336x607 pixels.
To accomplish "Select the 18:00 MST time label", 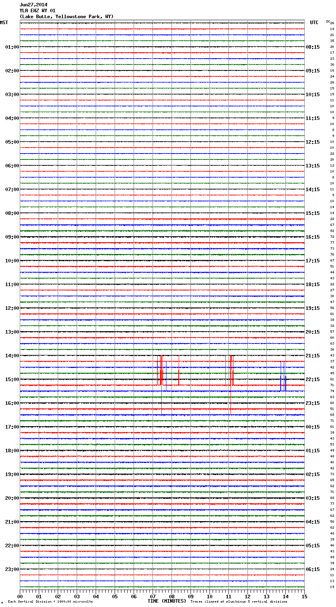I will (x=12, y=451).
